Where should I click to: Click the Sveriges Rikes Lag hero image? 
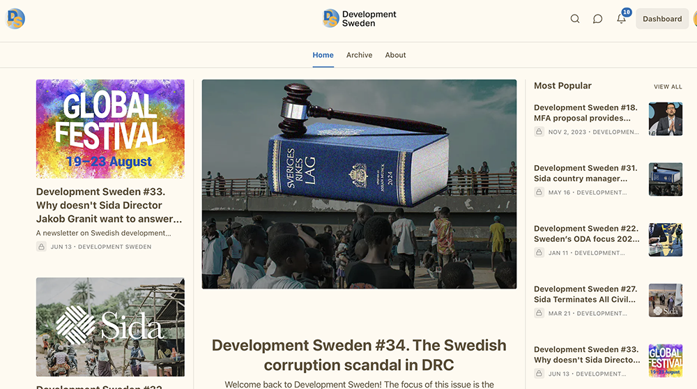pyautogui.click(x=359, y=184)
